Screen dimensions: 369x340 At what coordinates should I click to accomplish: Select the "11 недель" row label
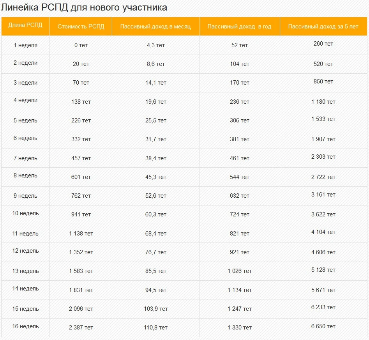[25, 234]
